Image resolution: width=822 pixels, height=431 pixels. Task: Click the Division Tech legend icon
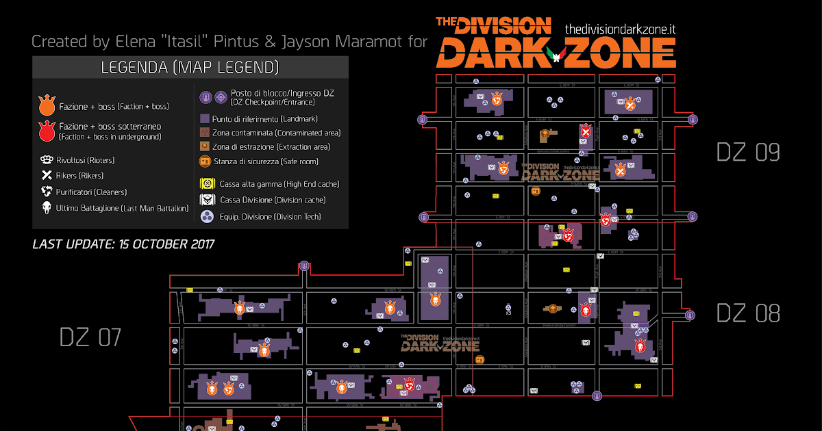[x=206, y=217]
